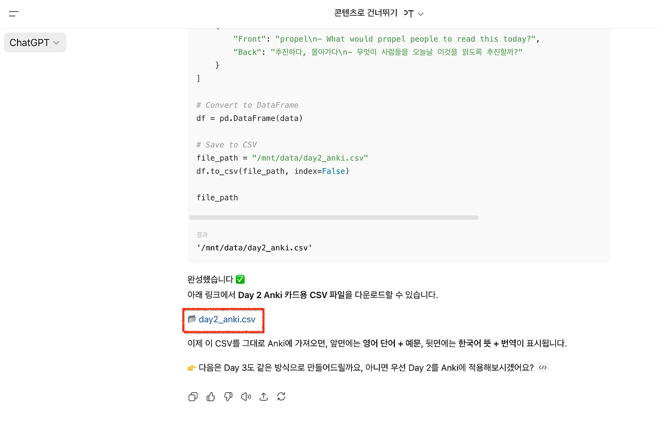
Task: Give the response a thumbs up
Action: tap(211, 396)
